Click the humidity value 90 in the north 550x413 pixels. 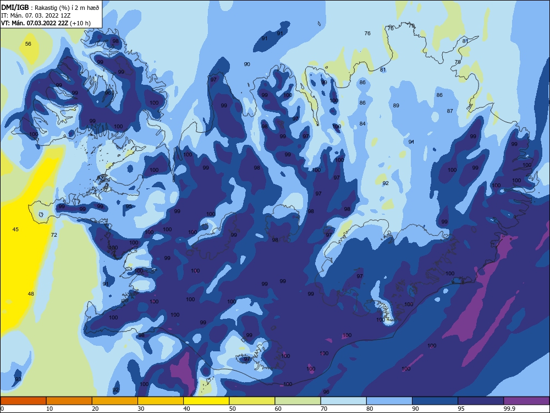pos(247,64)
